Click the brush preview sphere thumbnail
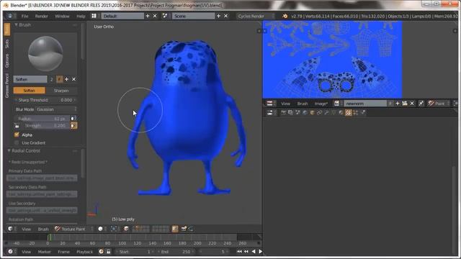Image resolution: width=461 pixels, height=259 pixels. 45,53
